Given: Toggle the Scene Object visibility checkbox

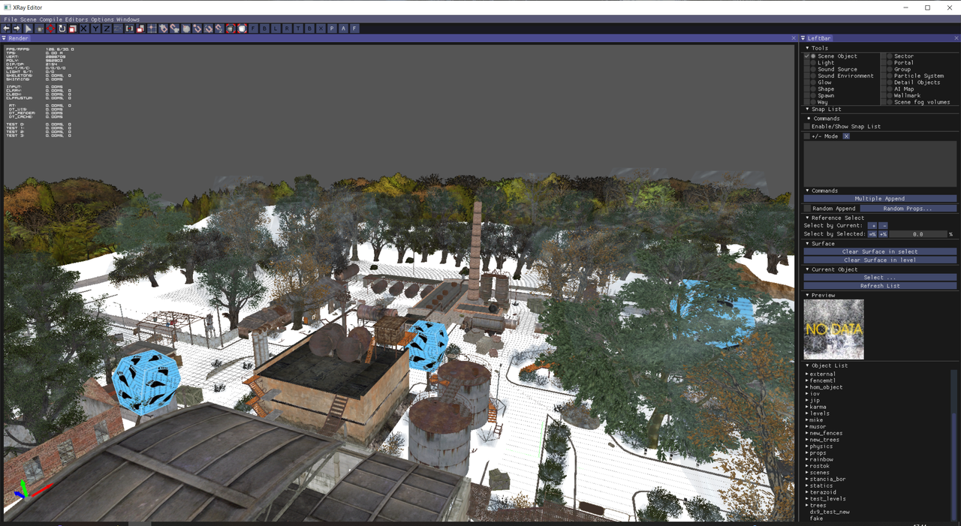Looking at the screenshot, I should pyautogui.click(x=807, y=56).
